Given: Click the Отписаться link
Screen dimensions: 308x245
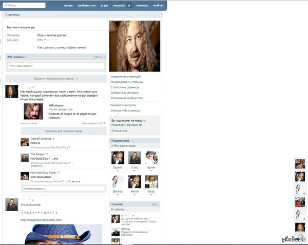Looking at the screenshot, I should 119,130.
